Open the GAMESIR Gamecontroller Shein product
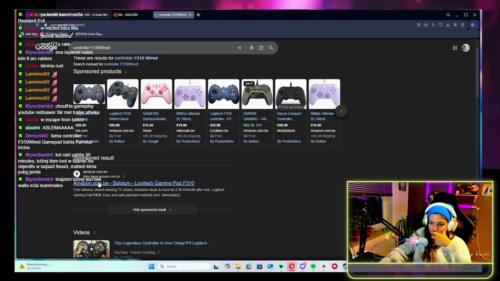Viewport: 500px width, 281px height. tap(156, 112)
